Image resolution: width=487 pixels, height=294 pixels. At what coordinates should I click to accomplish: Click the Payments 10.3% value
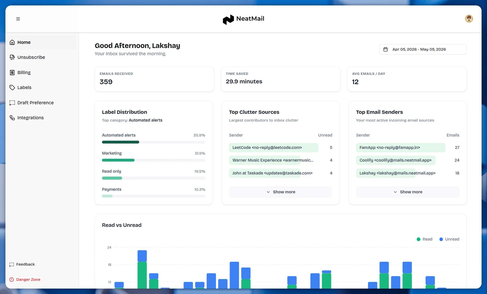coord(200,189)
